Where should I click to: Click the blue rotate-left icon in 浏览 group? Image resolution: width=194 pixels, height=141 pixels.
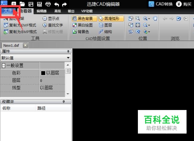179,19
